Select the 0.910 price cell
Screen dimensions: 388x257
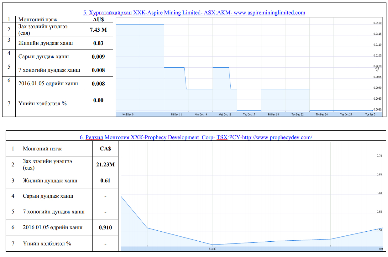105,228
